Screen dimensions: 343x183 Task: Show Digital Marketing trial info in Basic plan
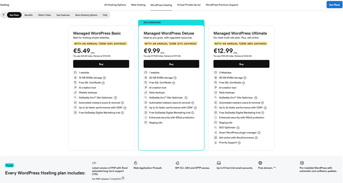click(123, 113)
